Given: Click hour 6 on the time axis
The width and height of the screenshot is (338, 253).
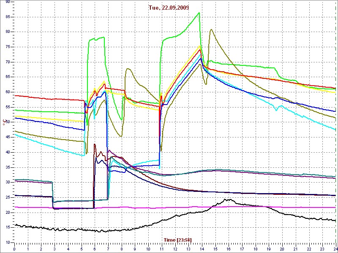Looking at the screenshot, I should [x=95, y=249].
